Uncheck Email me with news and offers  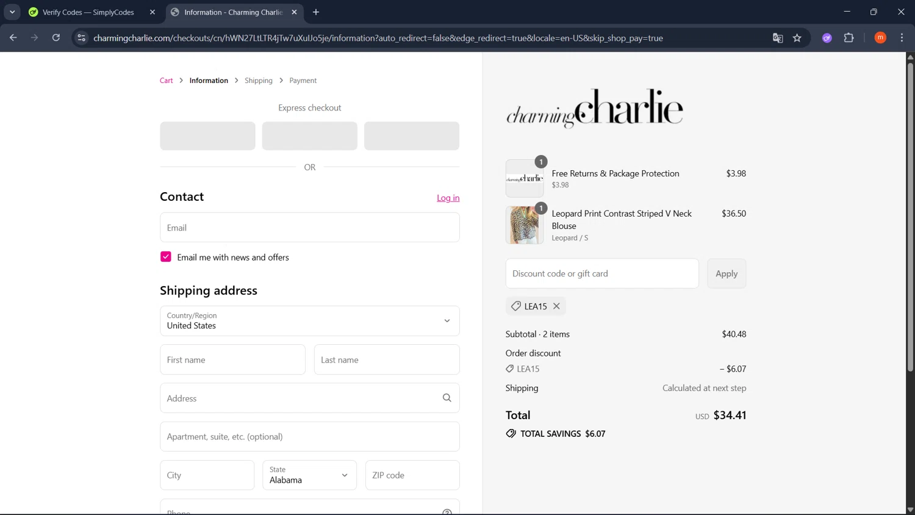tap(166, 257)
